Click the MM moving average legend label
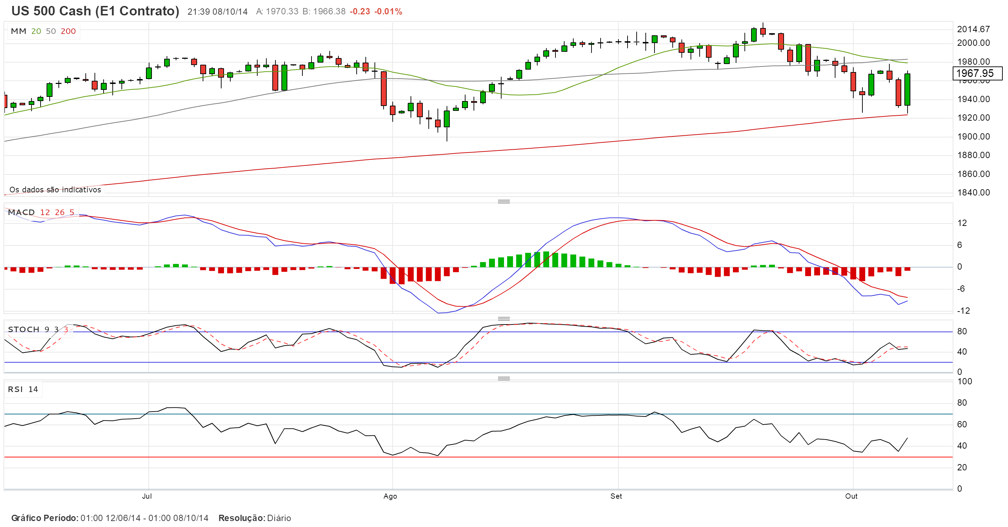 [19, 31]
